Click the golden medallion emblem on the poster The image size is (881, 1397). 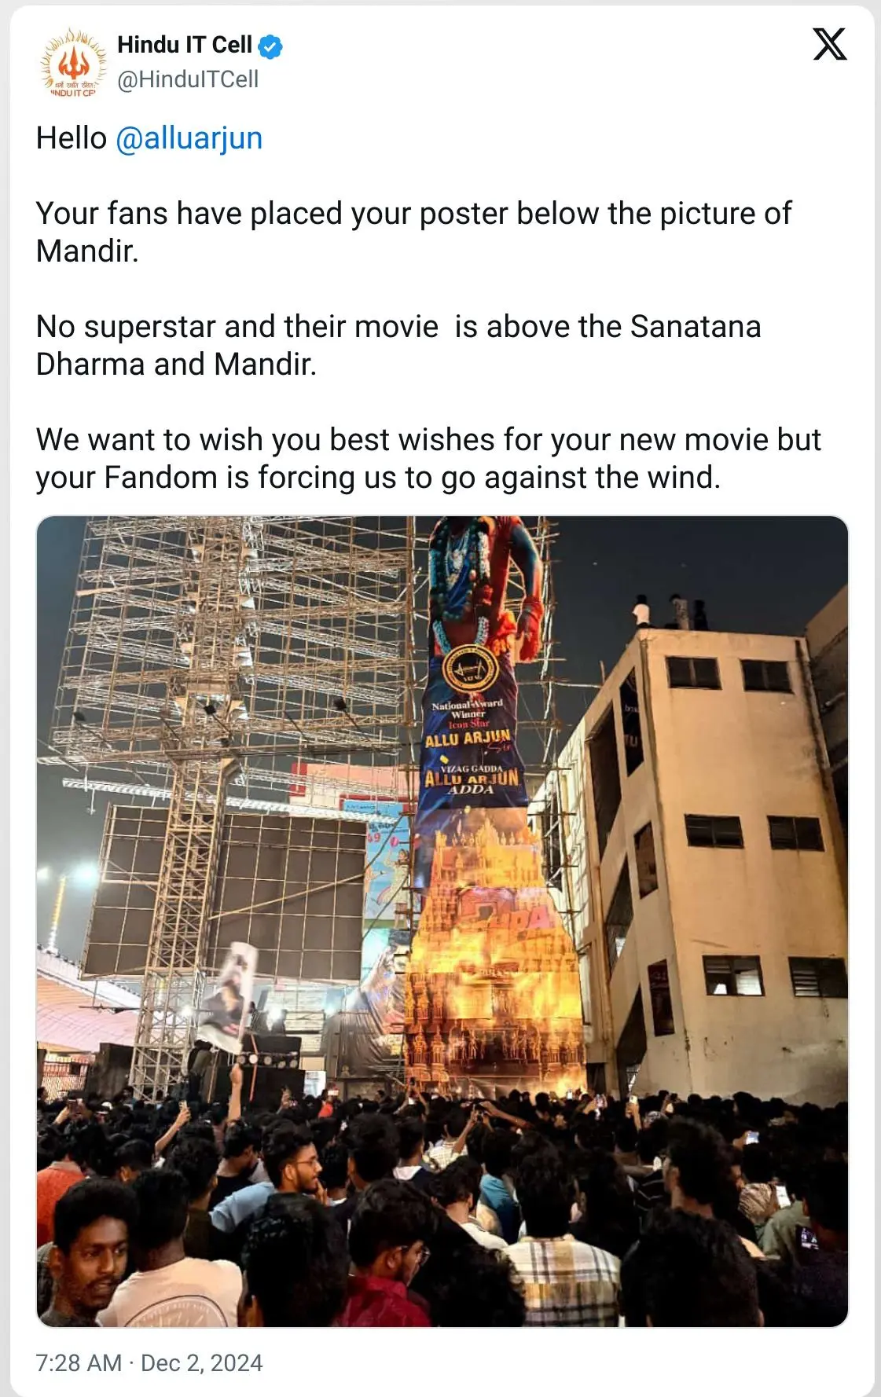pos(469,670)
